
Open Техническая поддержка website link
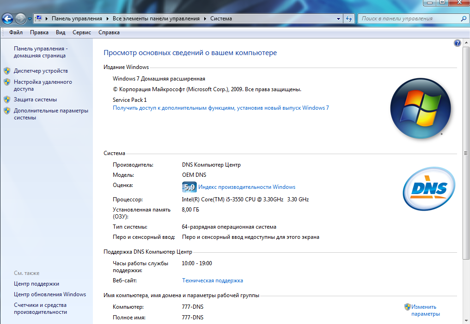pos(213,280)
